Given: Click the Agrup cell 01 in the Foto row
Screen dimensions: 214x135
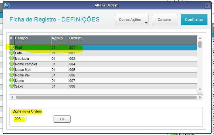Looking at the screenshot, I should 60,53.
